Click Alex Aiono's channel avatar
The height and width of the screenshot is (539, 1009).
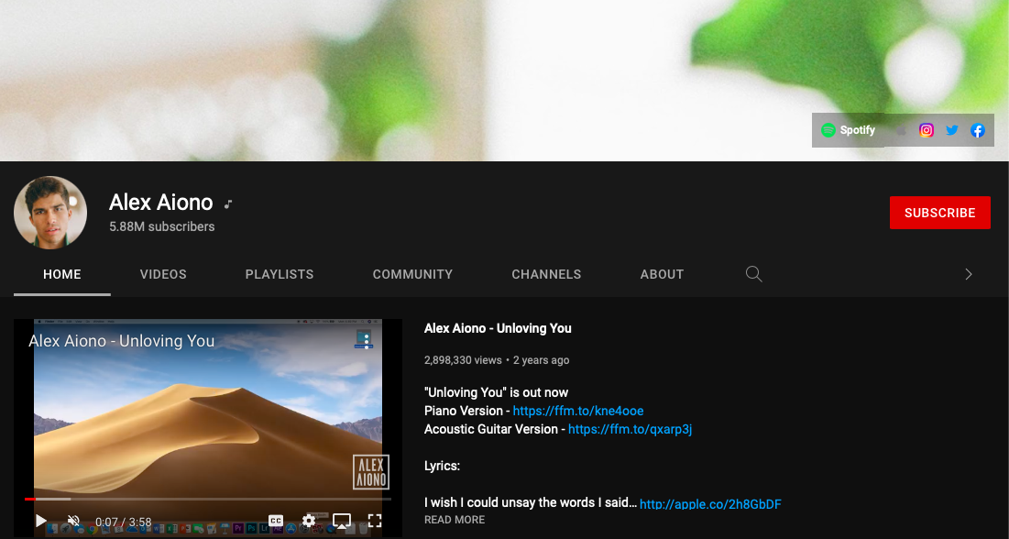click(x=50, y=213)
